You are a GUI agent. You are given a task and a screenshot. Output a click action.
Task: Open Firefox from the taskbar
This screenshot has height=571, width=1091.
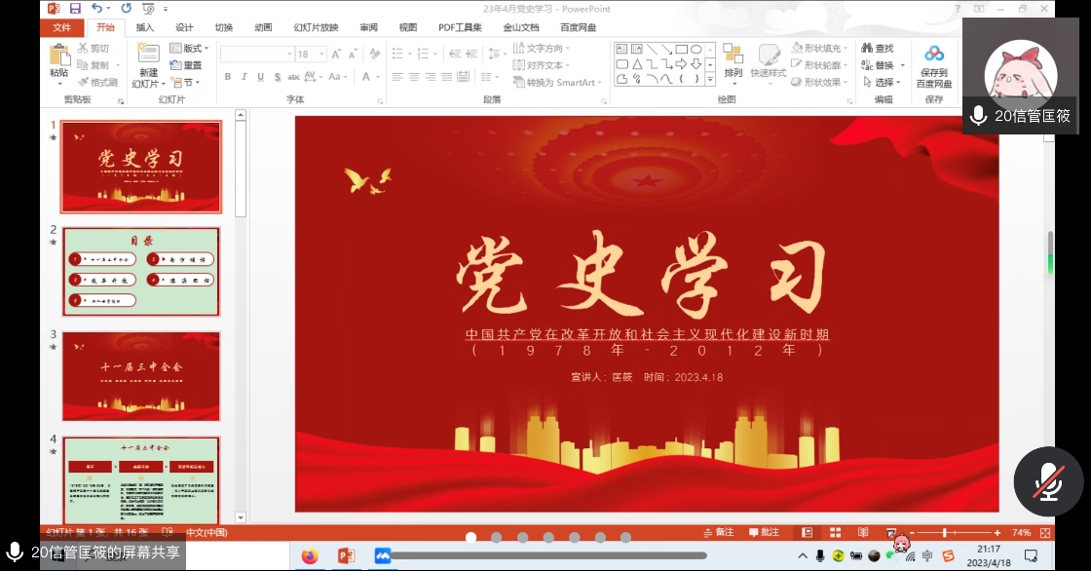click(x=310, y=555)
